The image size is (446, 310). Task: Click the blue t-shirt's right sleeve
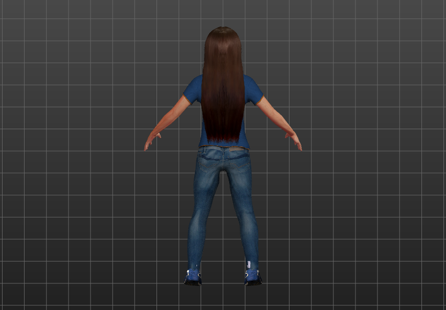coord(254,91)
